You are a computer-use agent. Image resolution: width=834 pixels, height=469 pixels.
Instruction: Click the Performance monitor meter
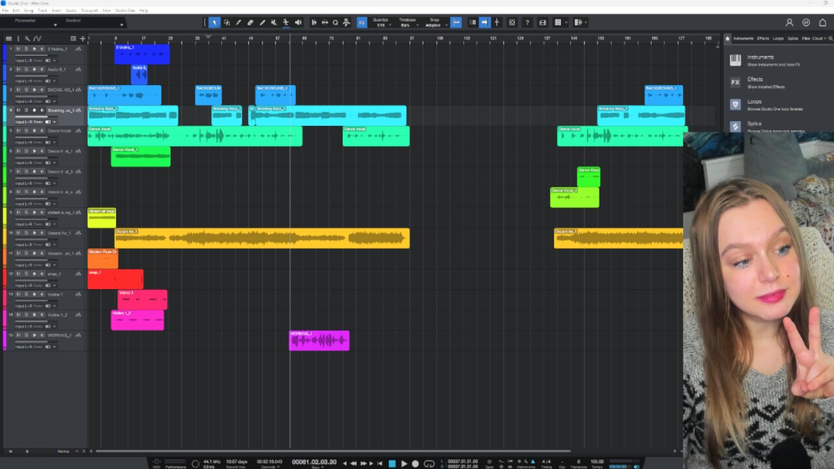tap(175, 464)
